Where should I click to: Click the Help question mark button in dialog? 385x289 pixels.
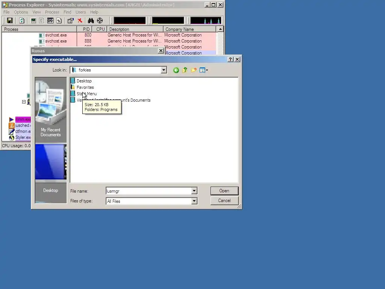click(x=230, y=59)
